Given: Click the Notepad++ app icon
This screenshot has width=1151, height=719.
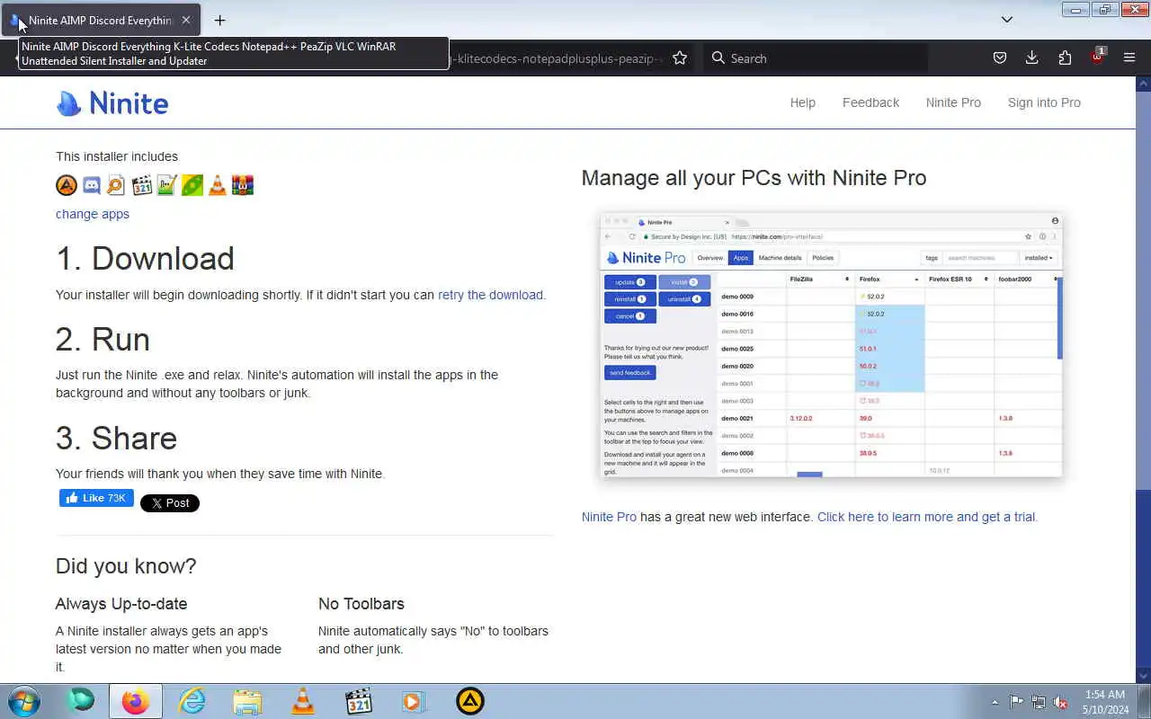Looking at the screenshot, I should pyautogui.click(x=166, y=185).
